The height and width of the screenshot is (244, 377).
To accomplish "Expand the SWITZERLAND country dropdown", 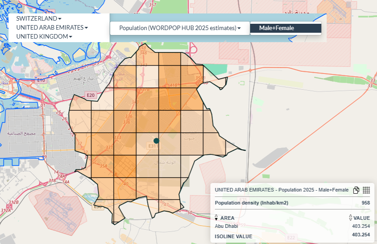I will (39, 18).
